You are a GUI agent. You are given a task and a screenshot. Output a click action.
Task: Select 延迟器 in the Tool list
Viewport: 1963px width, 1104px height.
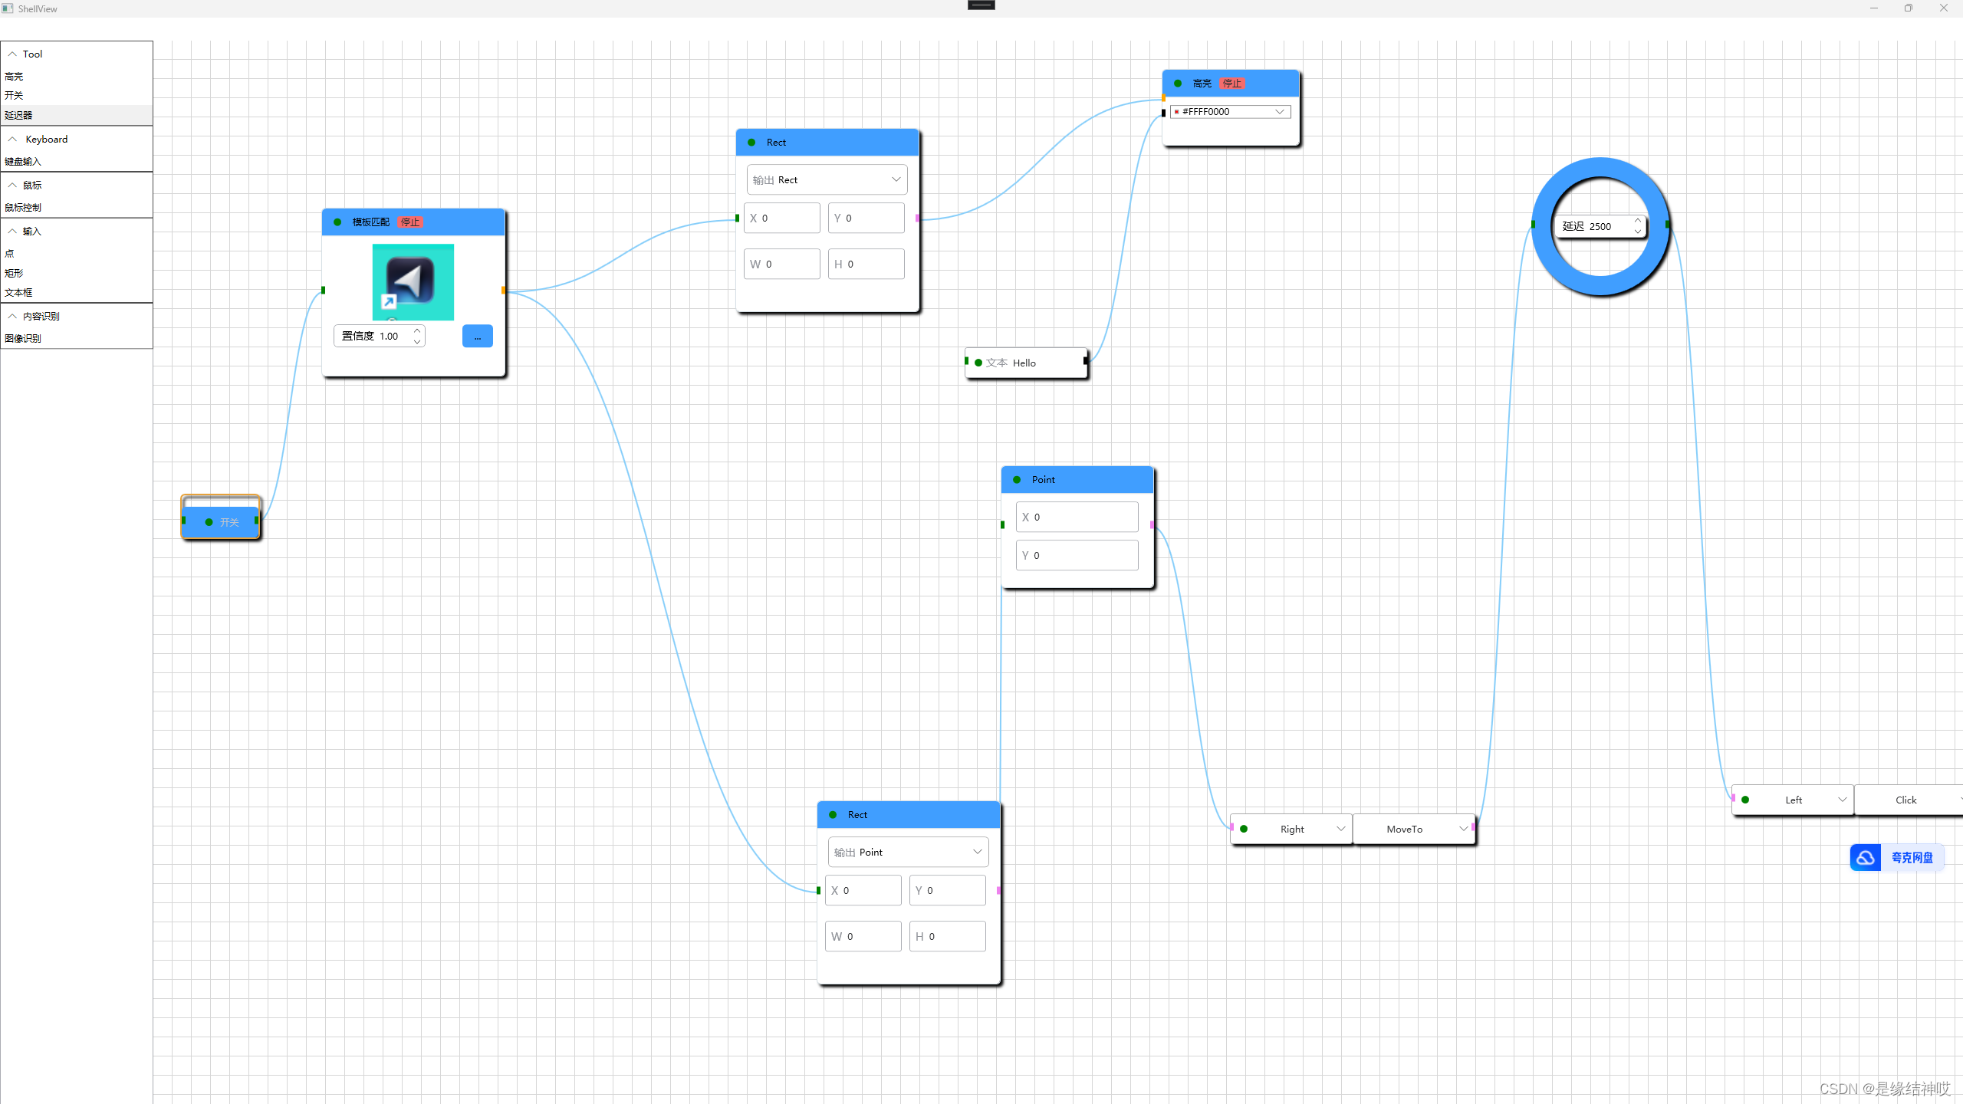click(x=18, y=116)
